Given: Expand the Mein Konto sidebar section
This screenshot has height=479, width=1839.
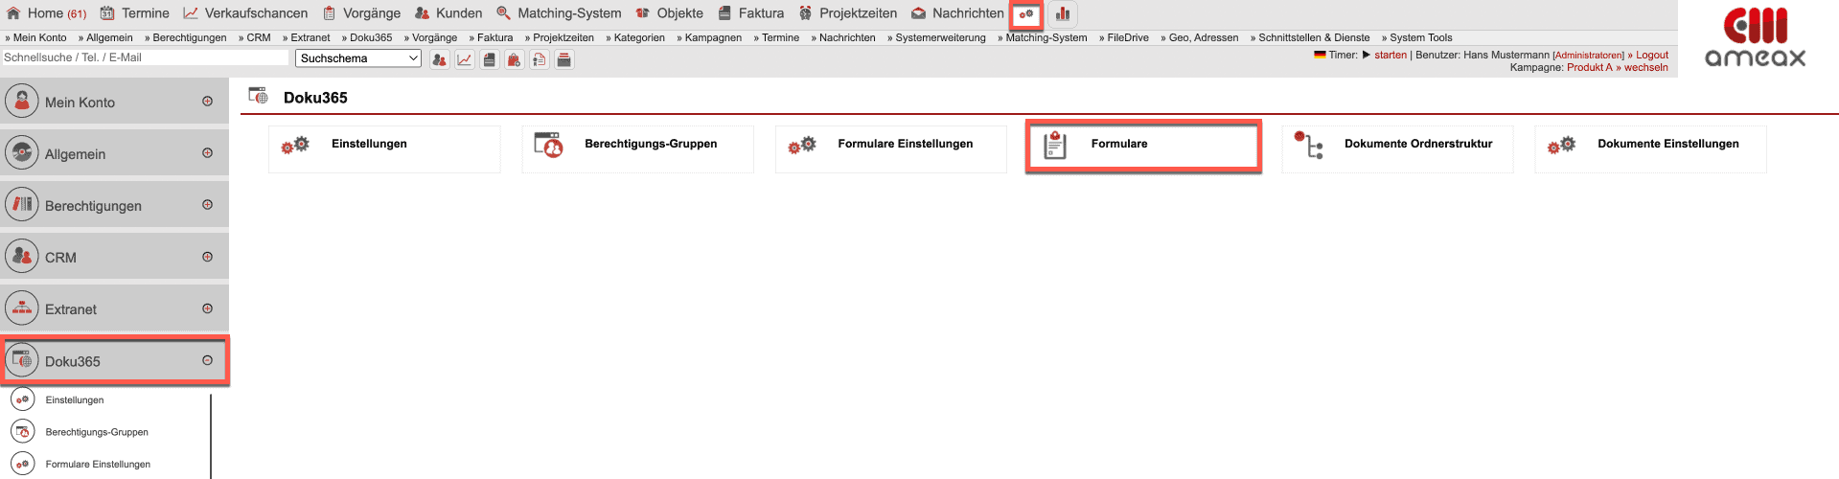Looking at the screenshot, I should click(207, 102).
